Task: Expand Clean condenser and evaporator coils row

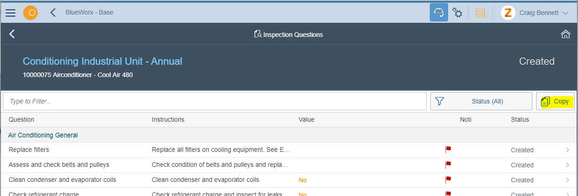Action: pyautogui.click(x=568, y=180)
